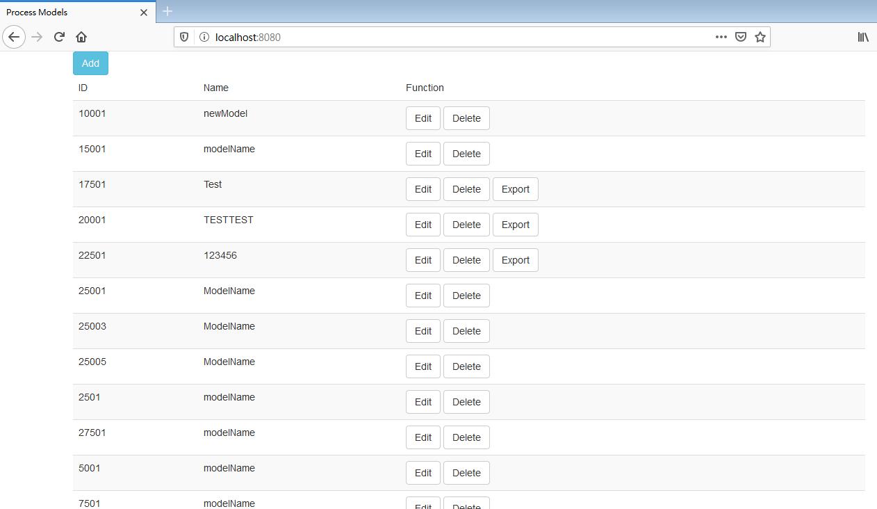The height and width of the screenshot is (509, 877).
Task: Select the ID cell 20001
Action: 92,220
